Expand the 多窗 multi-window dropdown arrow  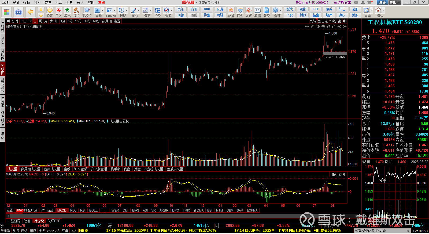(x=151, y=10)
